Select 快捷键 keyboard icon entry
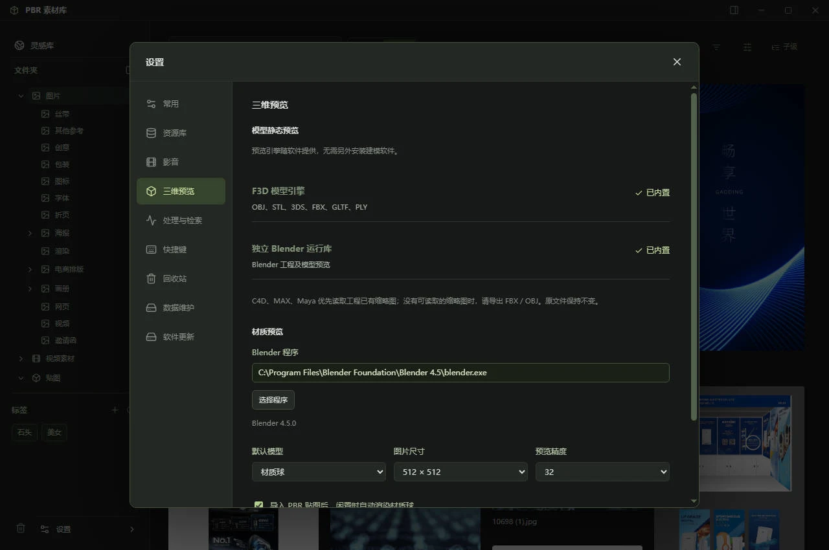This screenshot has width=829, height=550. pos(151,249)
